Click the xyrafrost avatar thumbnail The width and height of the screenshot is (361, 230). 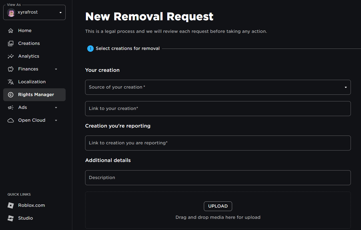[x=11, y=12]
